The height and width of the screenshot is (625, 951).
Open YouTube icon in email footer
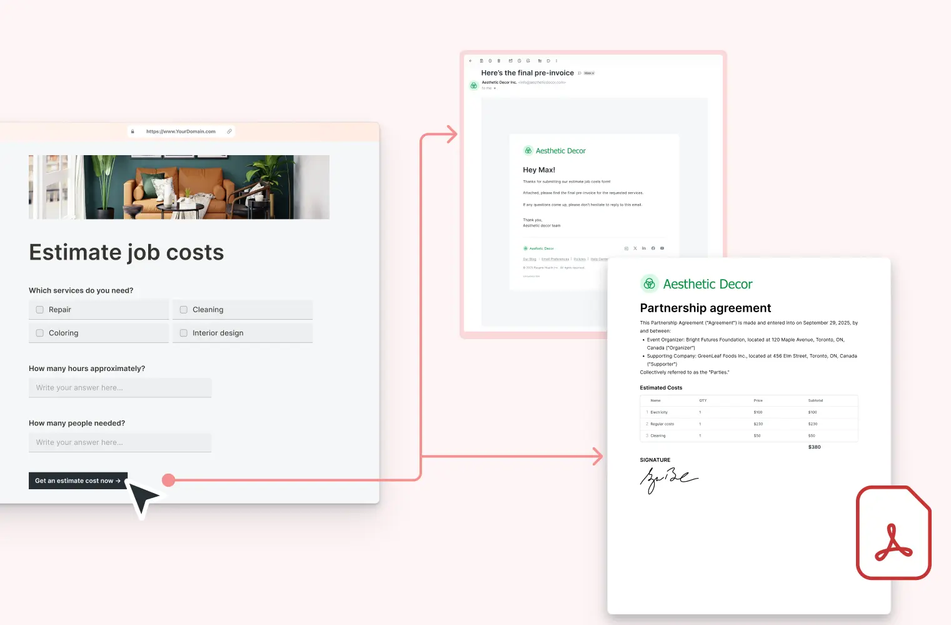coord(662,248)
